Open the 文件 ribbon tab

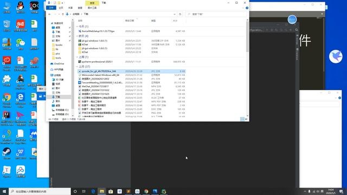(x=51, y=8)
